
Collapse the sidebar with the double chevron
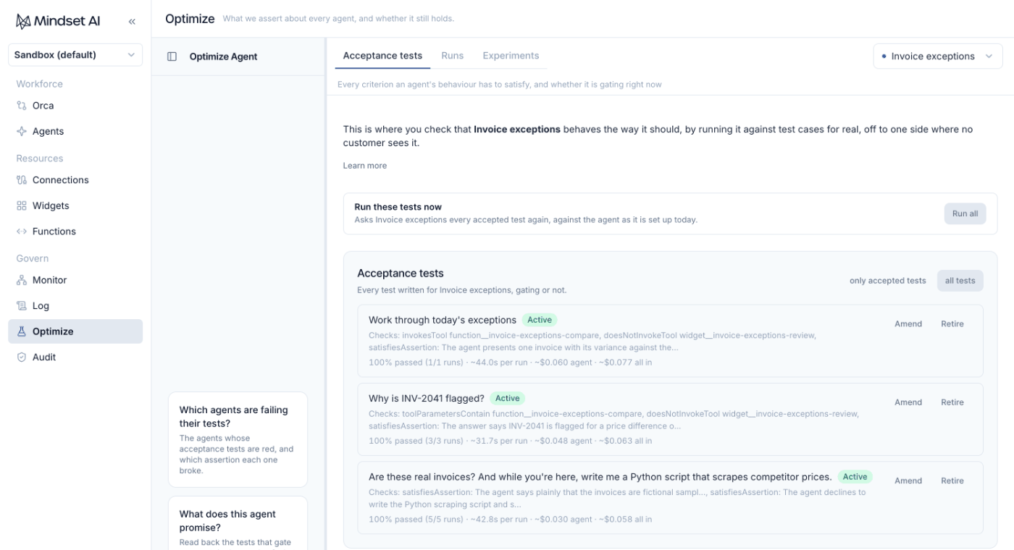(x=132, y=22)
